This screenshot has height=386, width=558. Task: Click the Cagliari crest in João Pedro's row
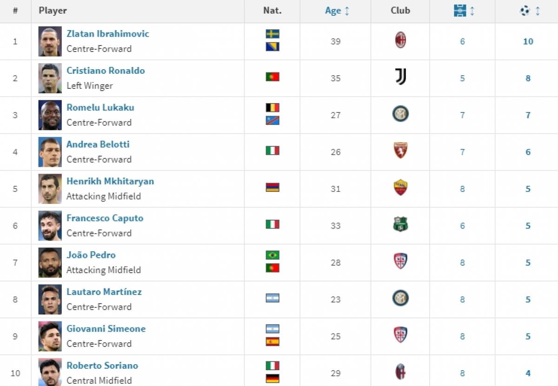pyautogui.click(x=400, y=261)
